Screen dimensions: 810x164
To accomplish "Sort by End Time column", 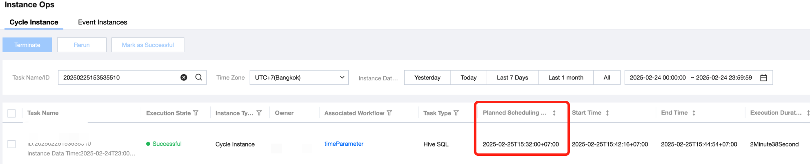I will click(x=694, y=113).
